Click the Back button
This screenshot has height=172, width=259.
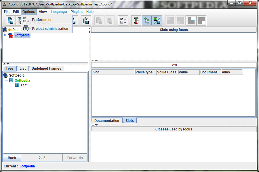coord(12,158)
